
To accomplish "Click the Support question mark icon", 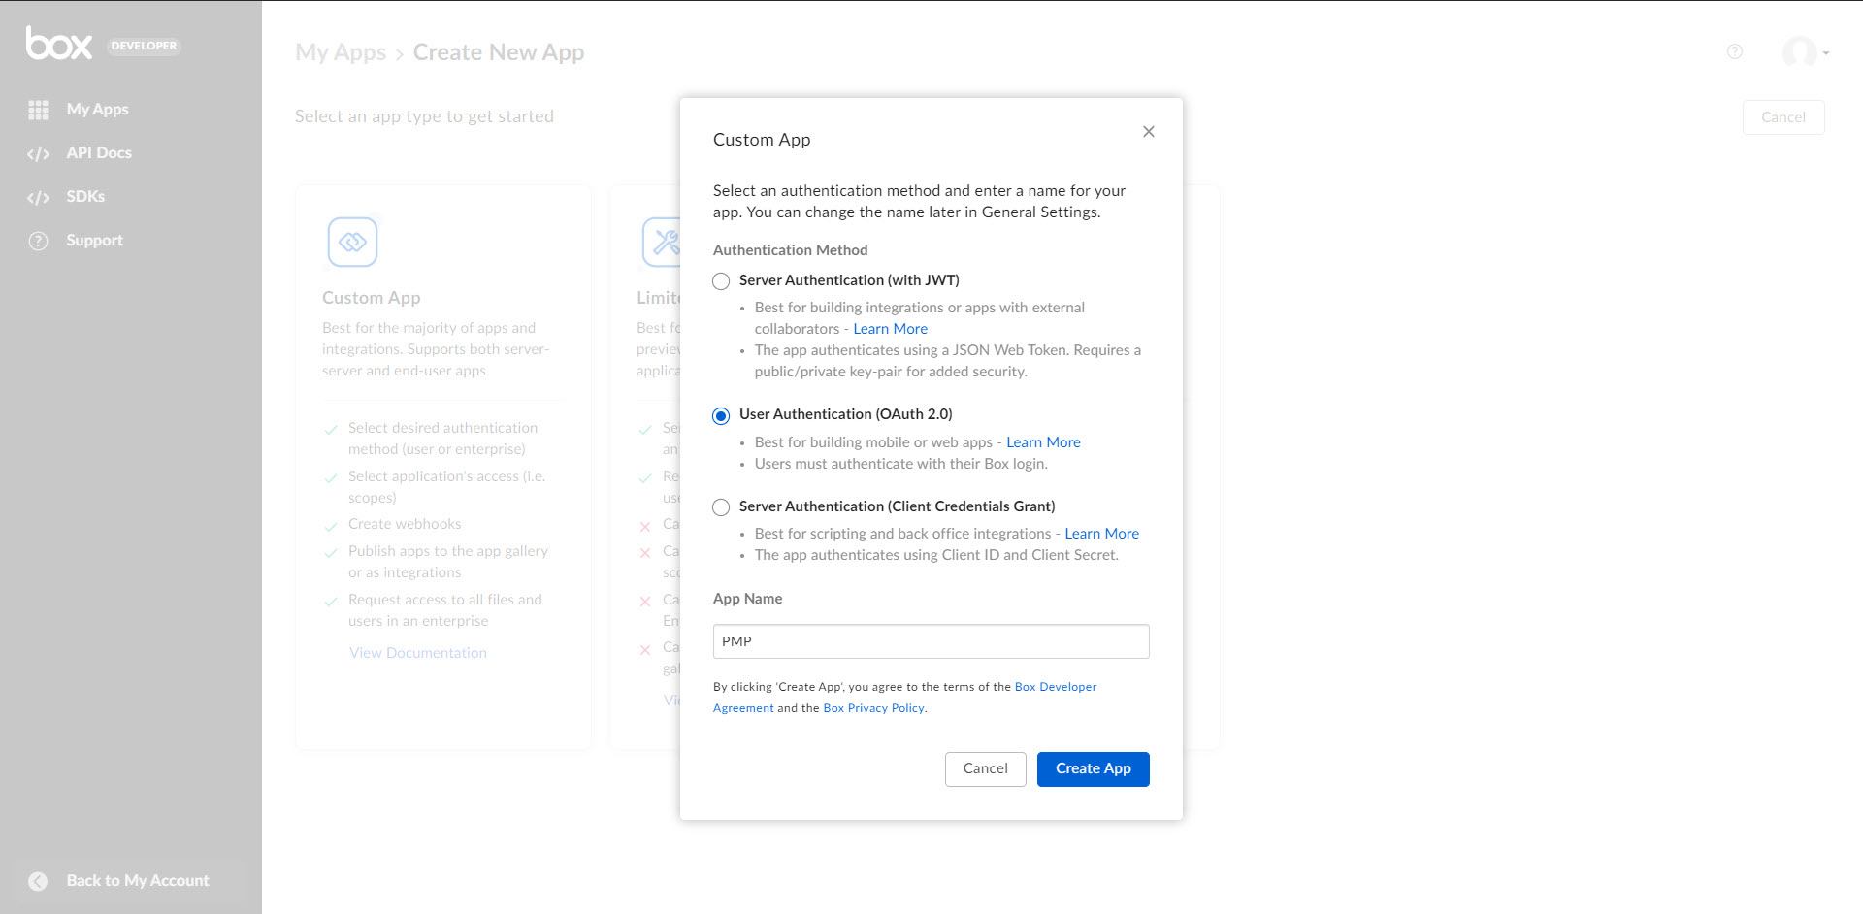I will click(x=38, y=241).
